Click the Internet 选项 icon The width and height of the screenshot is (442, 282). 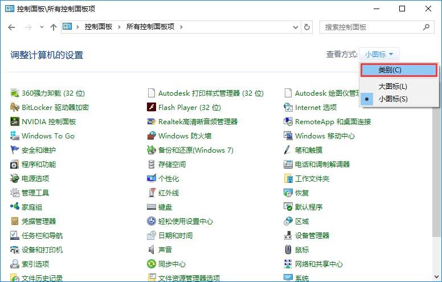288,107
